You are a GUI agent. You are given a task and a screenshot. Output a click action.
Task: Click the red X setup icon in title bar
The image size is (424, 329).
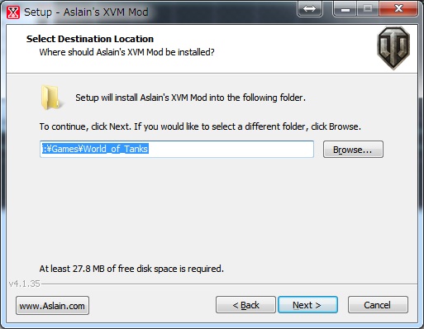[x=13, y=12]
